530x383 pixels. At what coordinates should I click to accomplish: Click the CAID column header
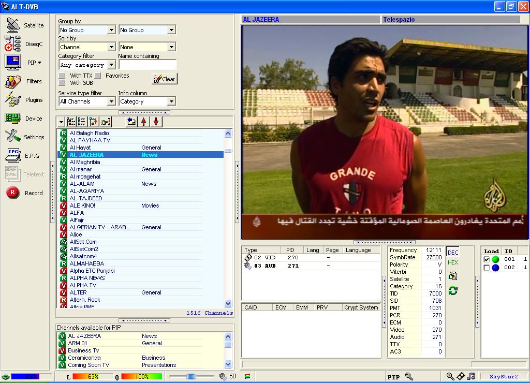pos(257,307)
